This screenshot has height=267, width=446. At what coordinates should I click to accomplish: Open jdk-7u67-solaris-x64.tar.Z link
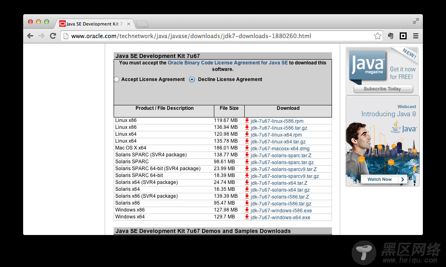click(279, 183)
